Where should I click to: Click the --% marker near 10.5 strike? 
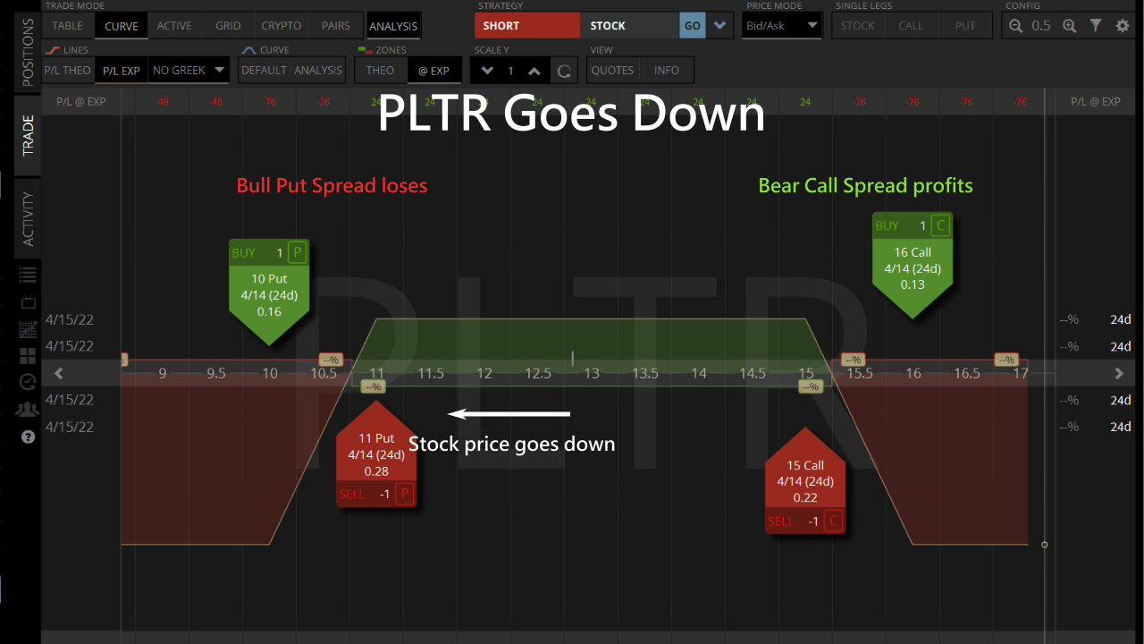point(331,360)
